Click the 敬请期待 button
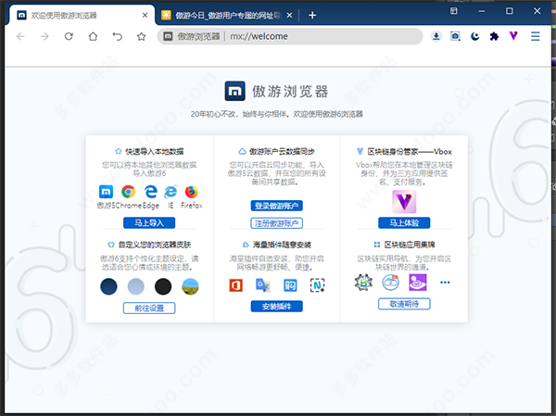The height and width of the screenshot is (416, 556). [404, 304]
